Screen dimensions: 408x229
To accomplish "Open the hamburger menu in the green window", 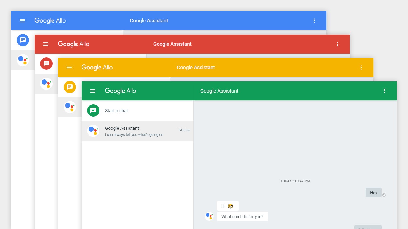I will coord(93,91).
